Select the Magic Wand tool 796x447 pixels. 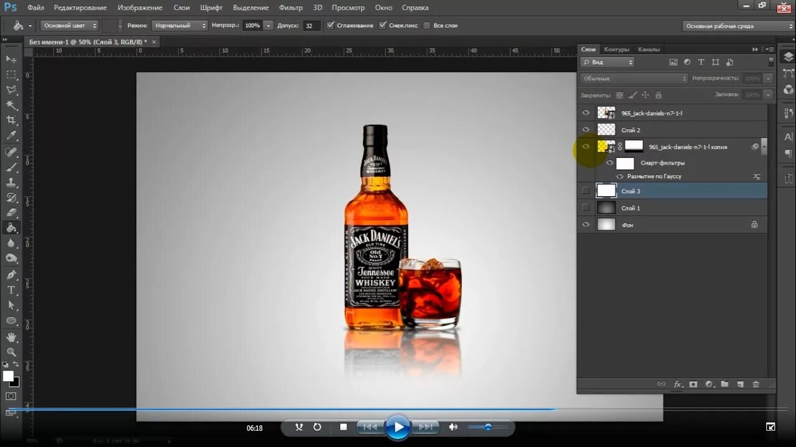(11, 105)
